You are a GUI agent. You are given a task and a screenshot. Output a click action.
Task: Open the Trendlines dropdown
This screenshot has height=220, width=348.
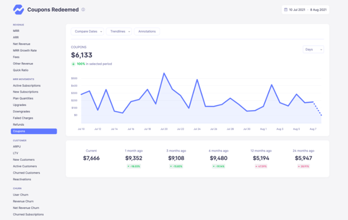click(119, 31)
